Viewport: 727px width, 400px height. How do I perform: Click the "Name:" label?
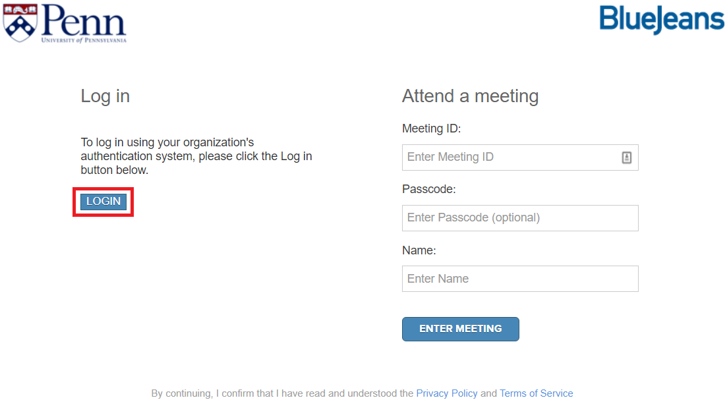pyautogui.click(x=419, y=250)
